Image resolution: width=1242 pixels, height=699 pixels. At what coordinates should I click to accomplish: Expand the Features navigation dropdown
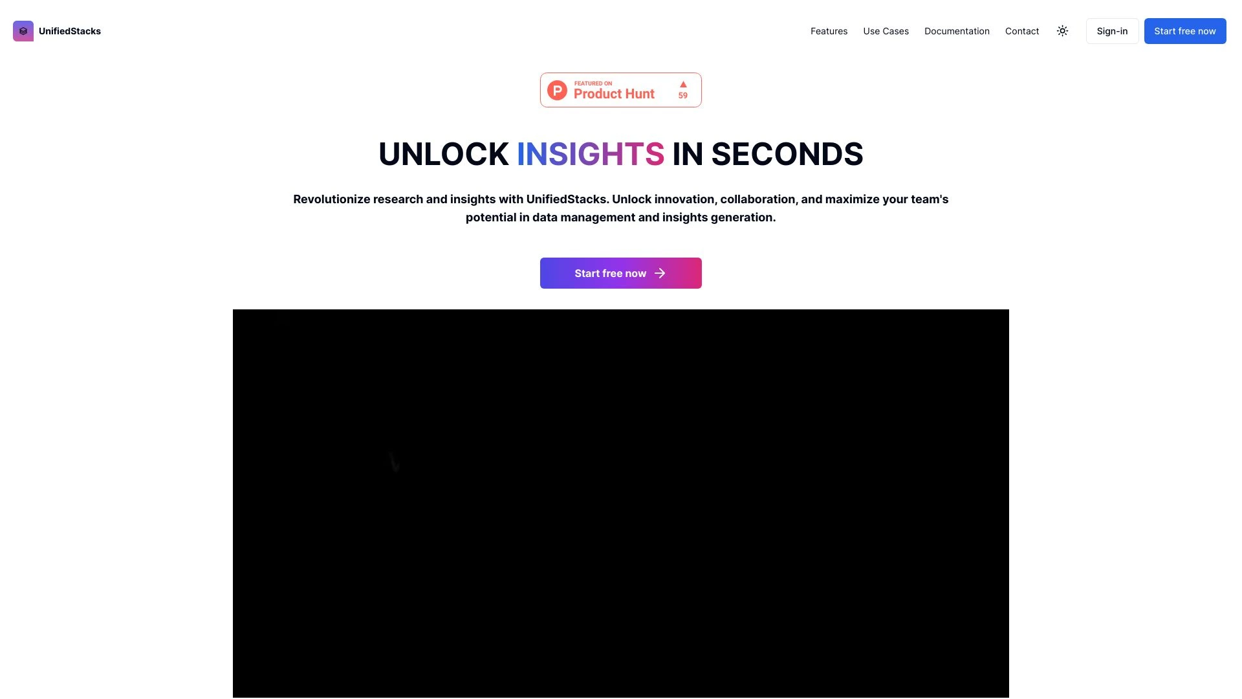829,30
